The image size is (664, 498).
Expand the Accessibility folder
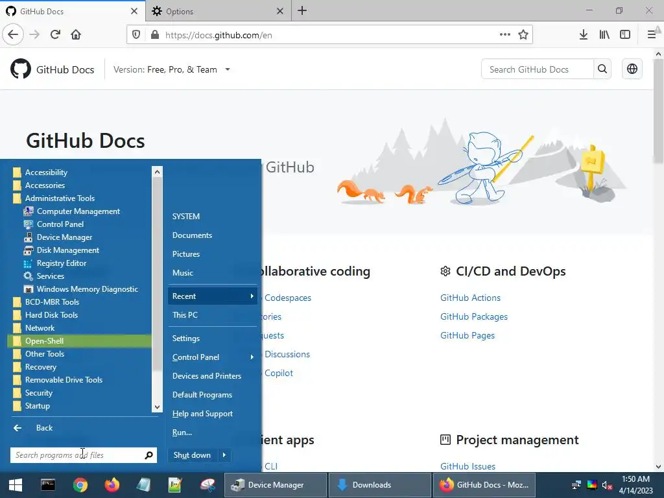tap(46, 172)
